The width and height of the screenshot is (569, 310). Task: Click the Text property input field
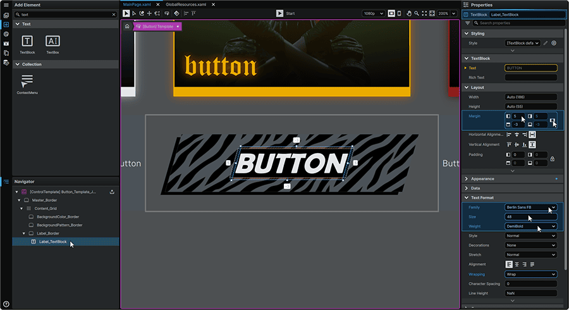531,68
